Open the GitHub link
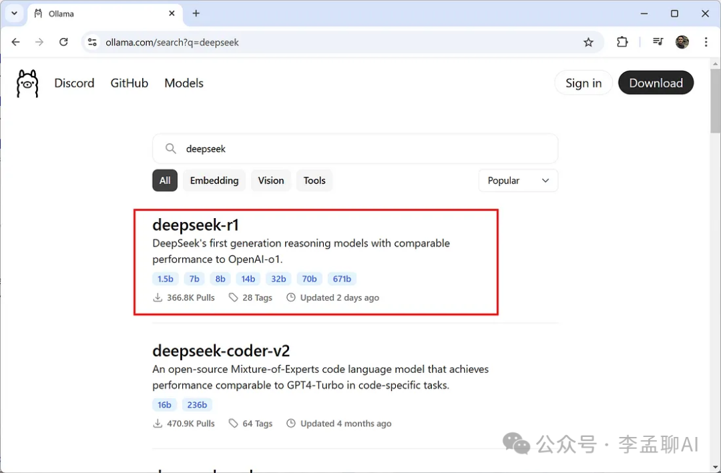 coord(130,83)
